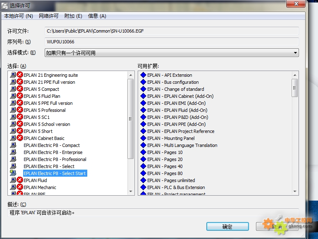318x239 pixels.
Task: Click the computer icon beside EPLAN Electric P8 - Enterprise
Action: click(x=13, y=152)
